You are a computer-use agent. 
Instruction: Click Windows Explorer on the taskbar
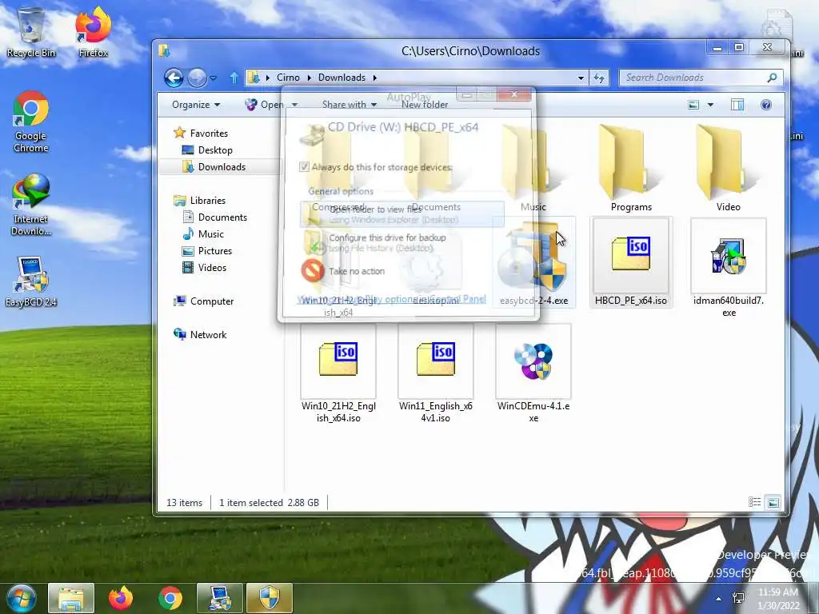pyautogui.click(x=71, y=598)
